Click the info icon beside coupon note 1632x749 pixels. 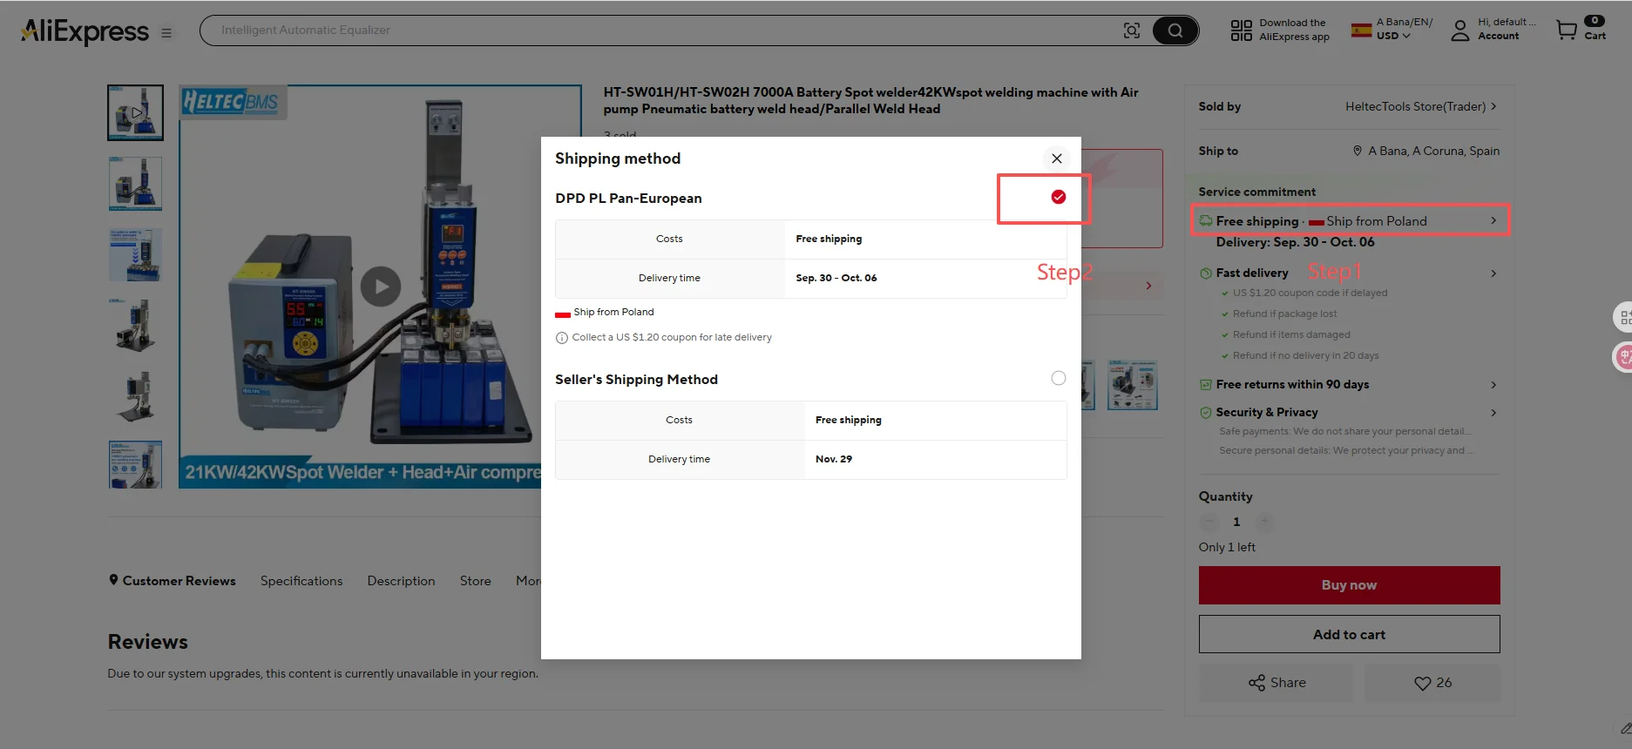562,338
